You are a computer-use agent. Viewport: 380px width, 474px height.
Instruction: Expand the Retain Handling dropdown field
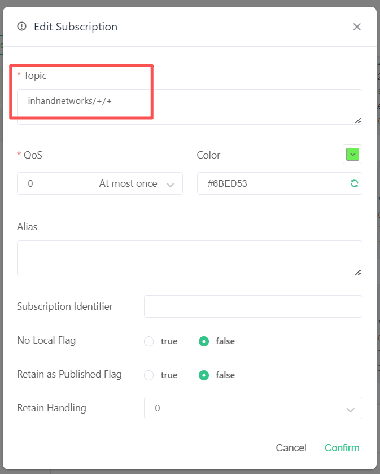click(253, 408)
